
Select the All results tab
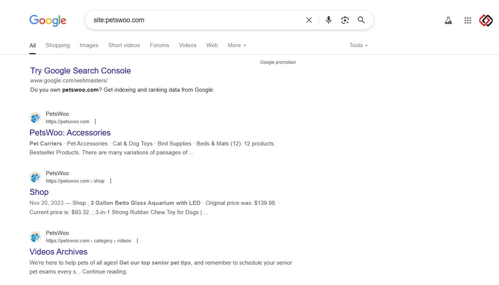(33, 45)
